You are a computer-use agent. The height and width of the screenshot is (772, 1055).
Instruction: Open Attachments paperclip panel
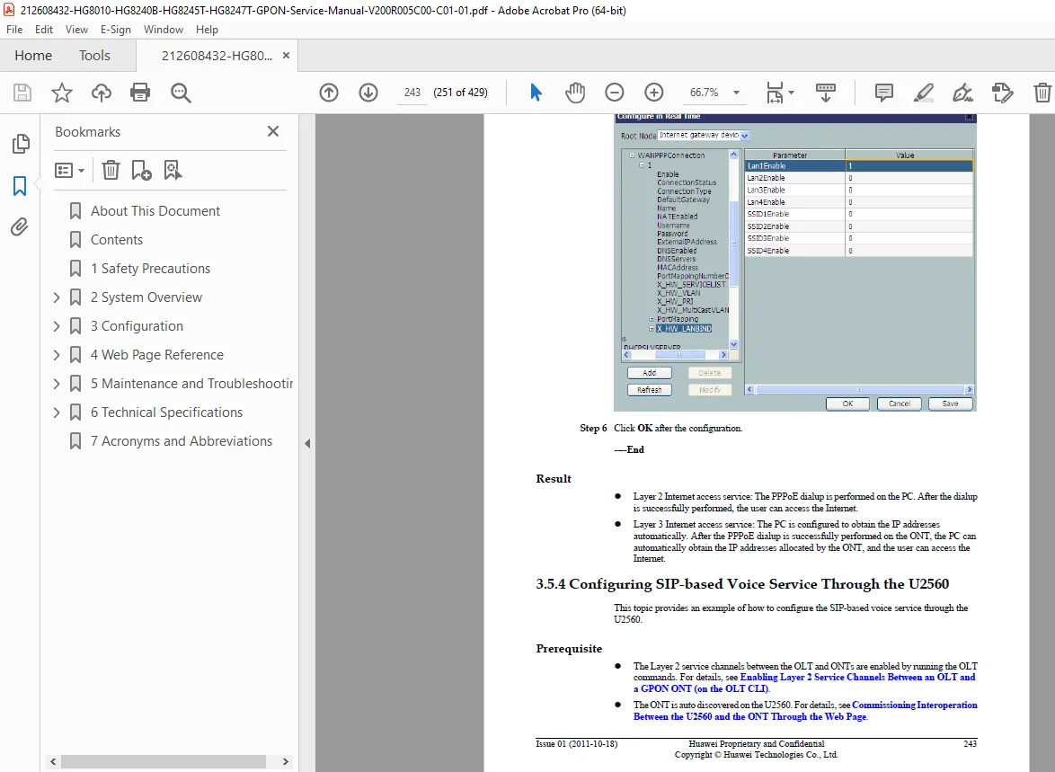(x=20, y=226)
